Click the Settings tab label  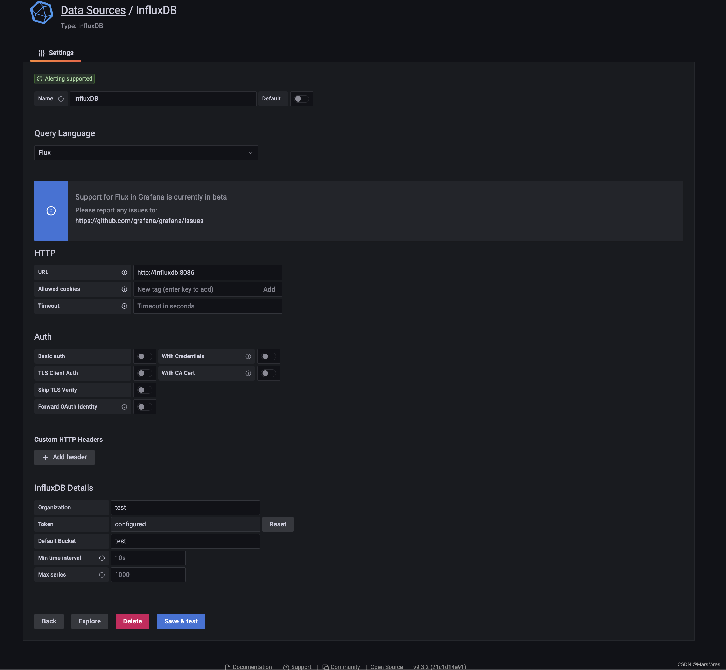61,53
